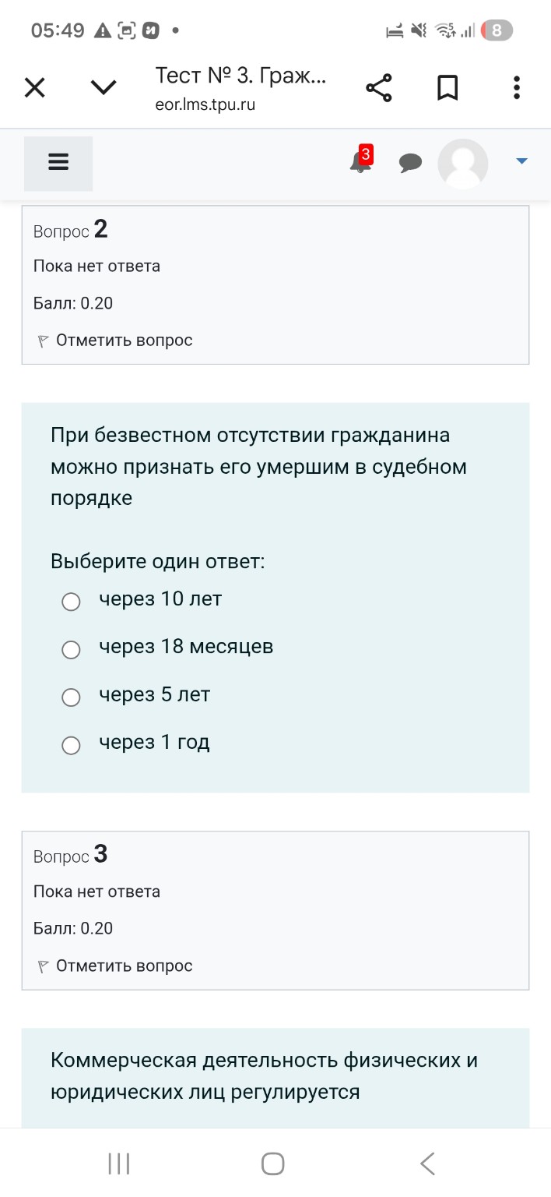Tap the recent apps button
The image size is (551, 1197).
point(117,1163)
